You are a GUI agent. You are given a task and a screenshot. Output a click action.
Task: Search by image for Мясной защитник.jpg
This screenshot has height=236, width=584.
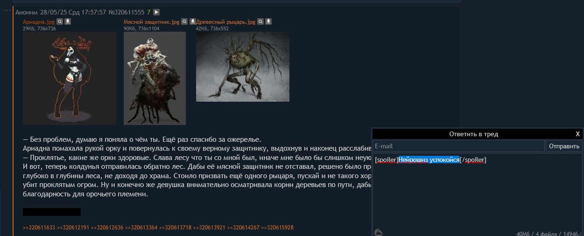184,21
